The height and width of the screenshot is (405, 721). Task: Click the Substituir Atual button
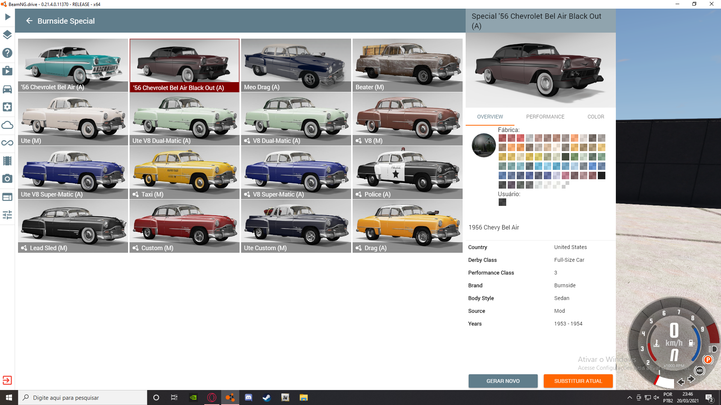point(578,381)
